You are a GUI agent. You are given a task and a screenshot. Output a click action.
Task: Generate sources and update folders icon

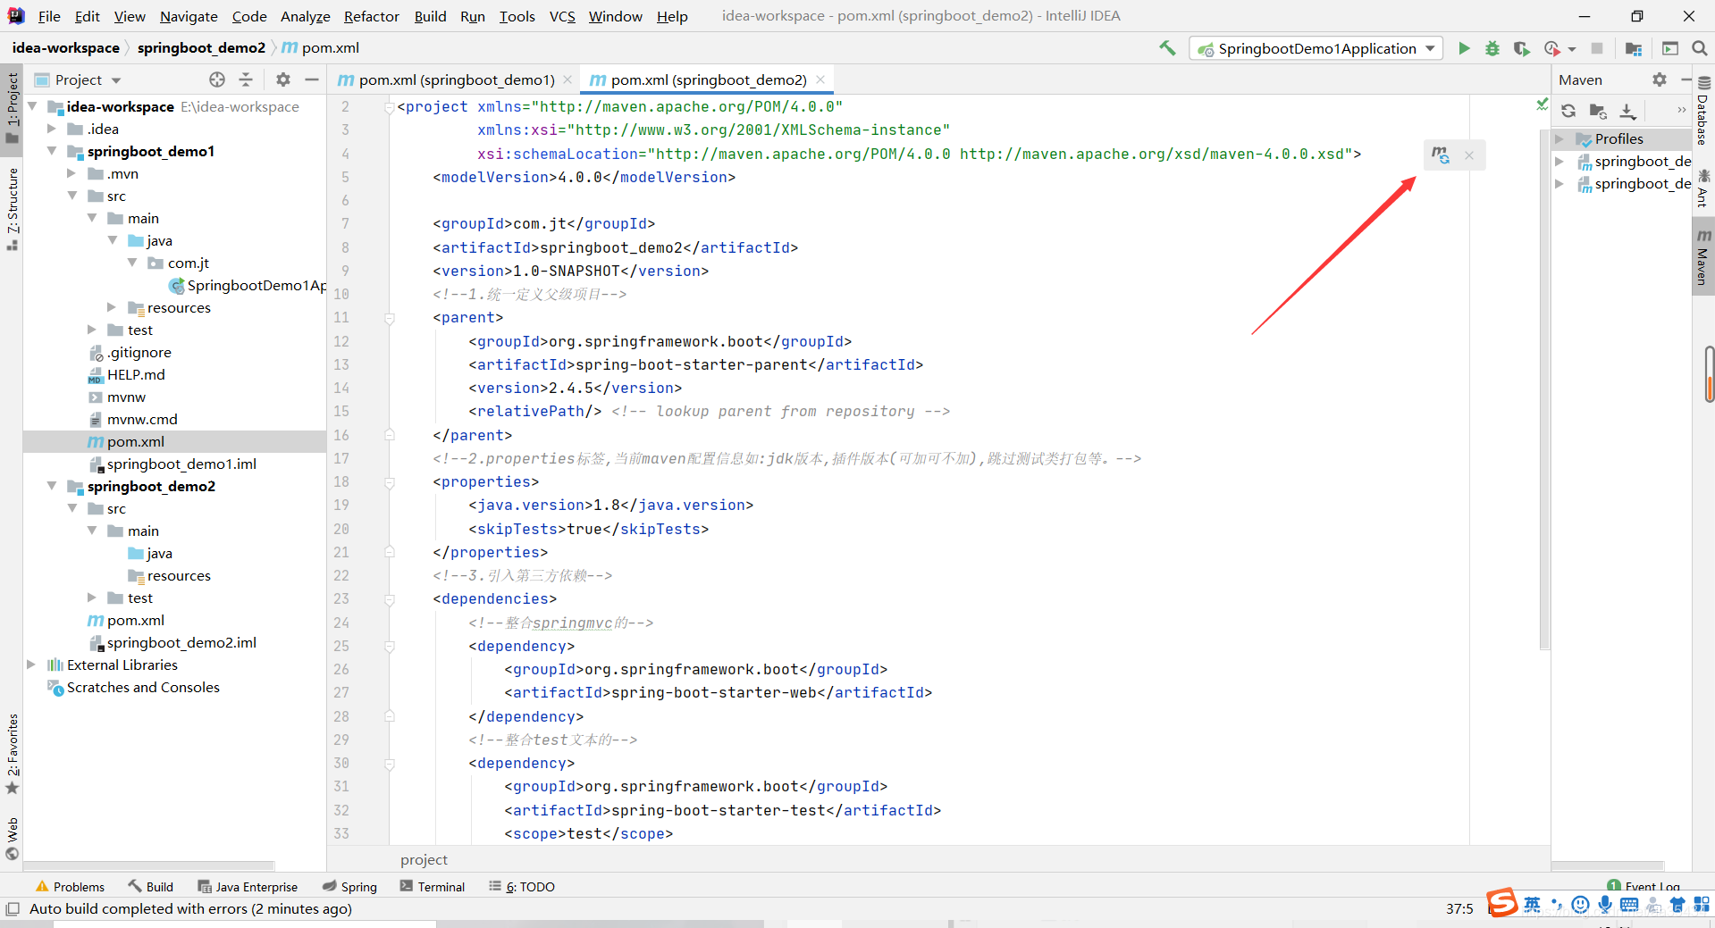pyautogui.click(x=1598, y=111)
